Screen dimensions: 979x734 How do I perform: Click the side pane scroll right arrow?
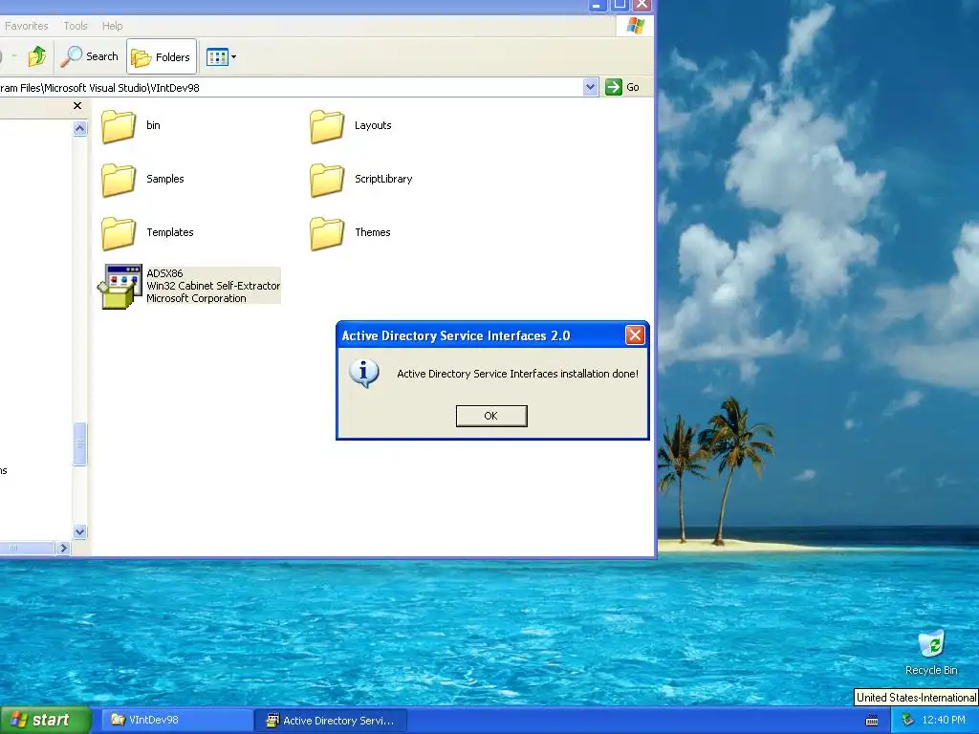63,548
